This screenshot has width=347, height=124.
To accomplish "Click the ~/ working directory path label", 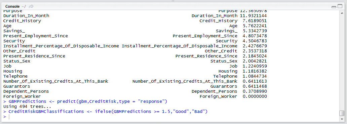I will (x=24, y=6).
